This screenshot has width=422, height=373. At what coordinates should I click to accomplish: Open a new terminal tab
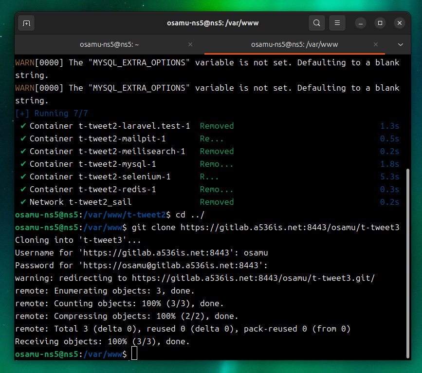pos(26,23)
